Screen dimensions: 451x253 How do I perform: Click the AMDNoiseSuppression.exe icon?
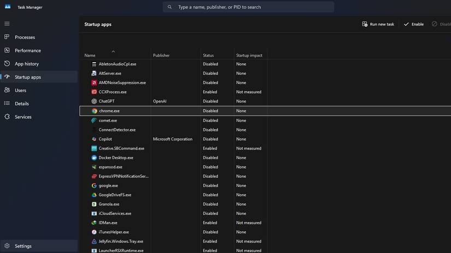(x=94, y=83)
